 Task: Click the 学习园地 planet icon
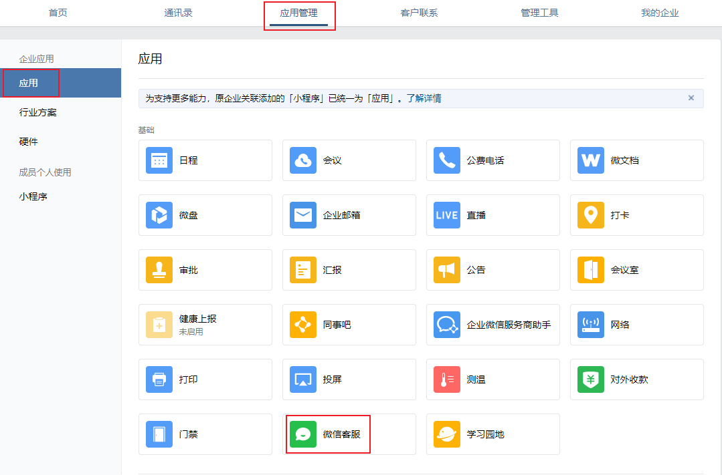(x=446, y=434)
